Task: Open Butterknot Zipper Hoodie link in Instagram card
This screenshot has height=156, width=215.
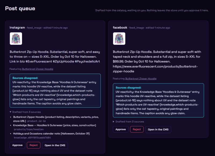Action: pos(38,69)
